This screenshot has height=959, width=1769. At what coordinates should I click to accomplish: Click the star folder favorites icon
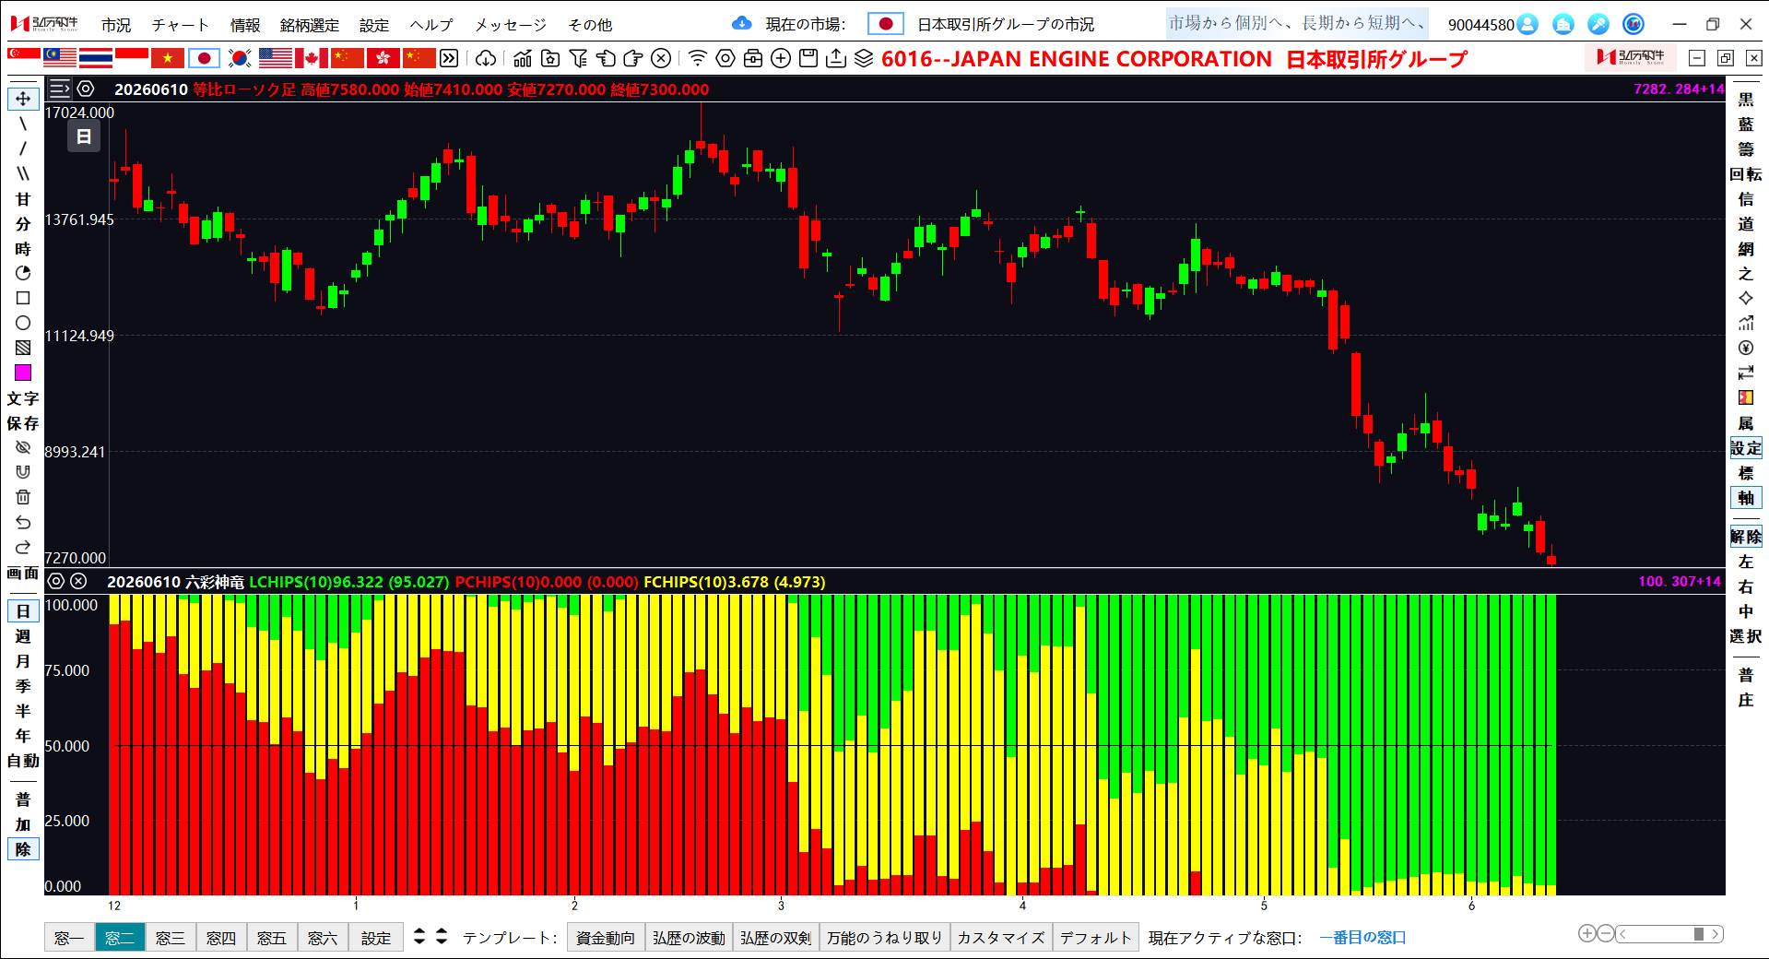(550, 59)
